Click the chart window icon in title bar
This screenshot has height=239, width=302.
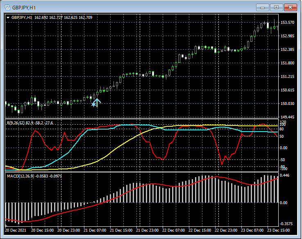[7, 7]
